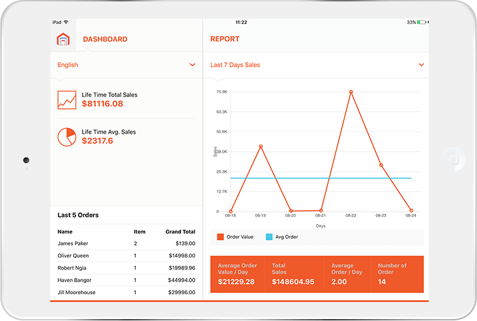This screenshot has width=477, height=321.
Task: Click the 08-22 peak data point
Action: (351, 92)
